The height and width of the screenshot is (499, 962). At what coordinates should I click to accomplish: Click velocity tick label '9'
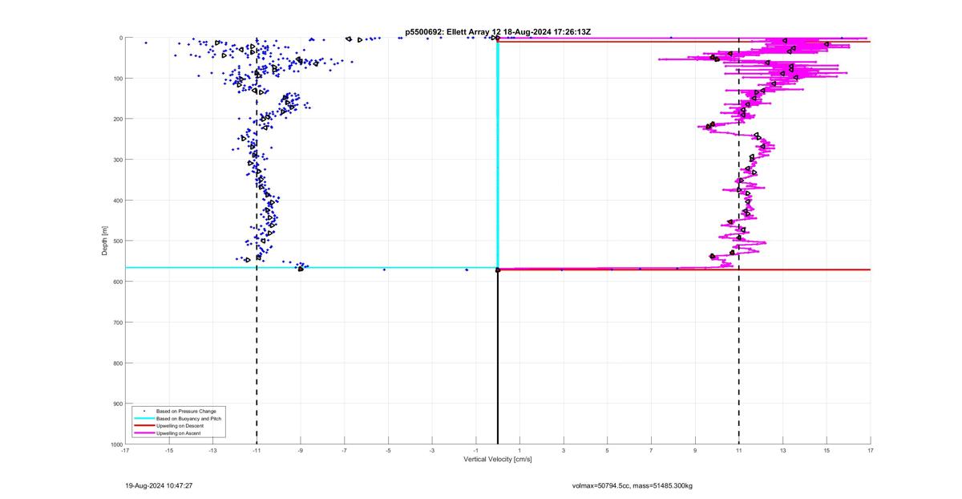[695, 451]
